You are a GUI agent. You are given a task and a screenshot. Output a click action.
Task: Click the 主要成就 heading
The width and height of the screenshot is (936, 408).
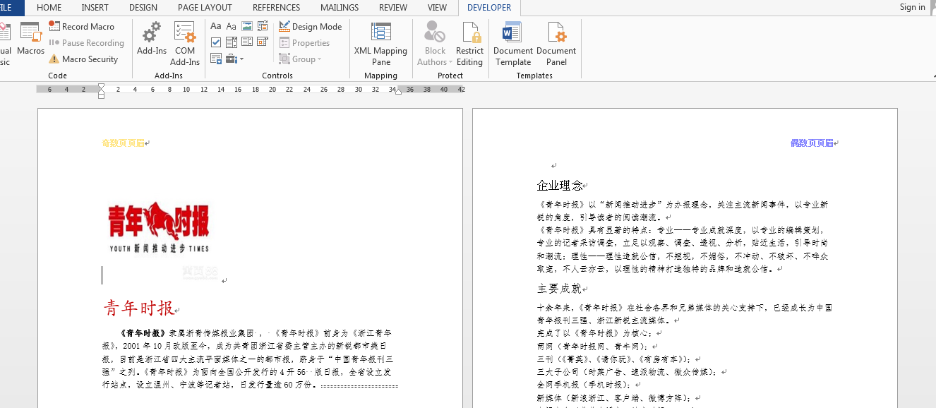pyautogui.click(x=559, y=289)
